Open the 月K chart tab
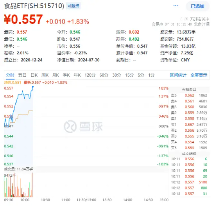Screen dimensions: 215x206 click(56, 75)
